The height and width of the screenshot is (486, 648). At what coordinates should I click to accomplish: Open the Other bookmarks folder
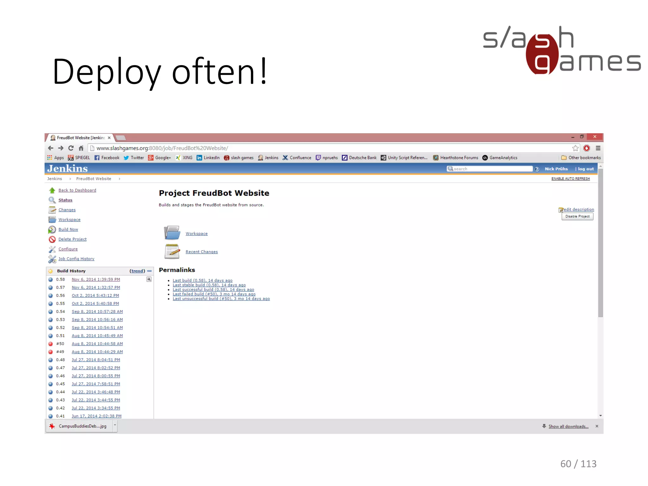(x=581, y=158)
